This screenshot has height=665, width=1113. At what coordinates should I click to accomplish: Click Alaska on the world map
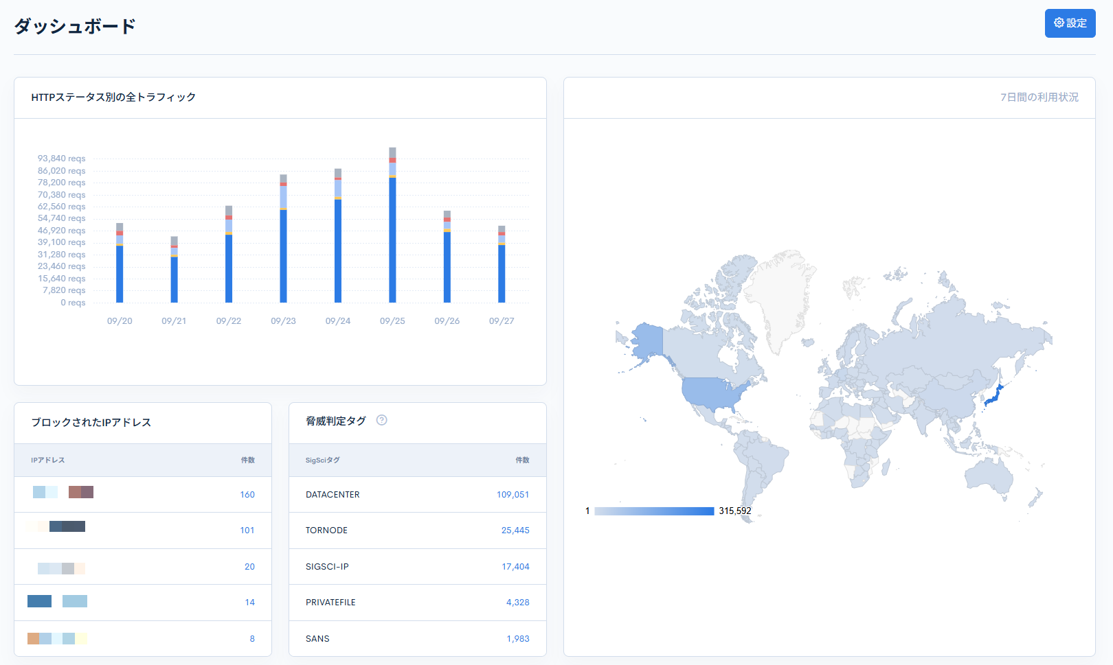pos(647,340)
